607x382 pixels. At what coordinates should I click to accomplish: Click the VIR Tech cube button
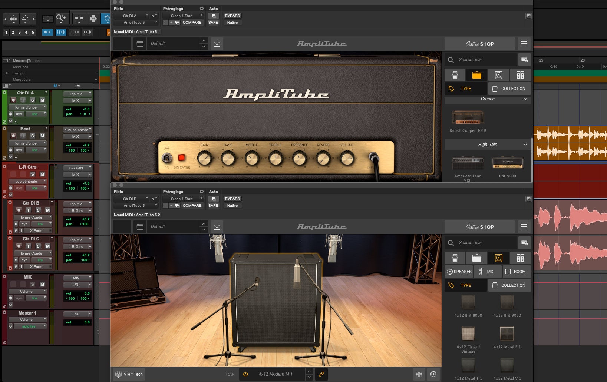(129, 374)
